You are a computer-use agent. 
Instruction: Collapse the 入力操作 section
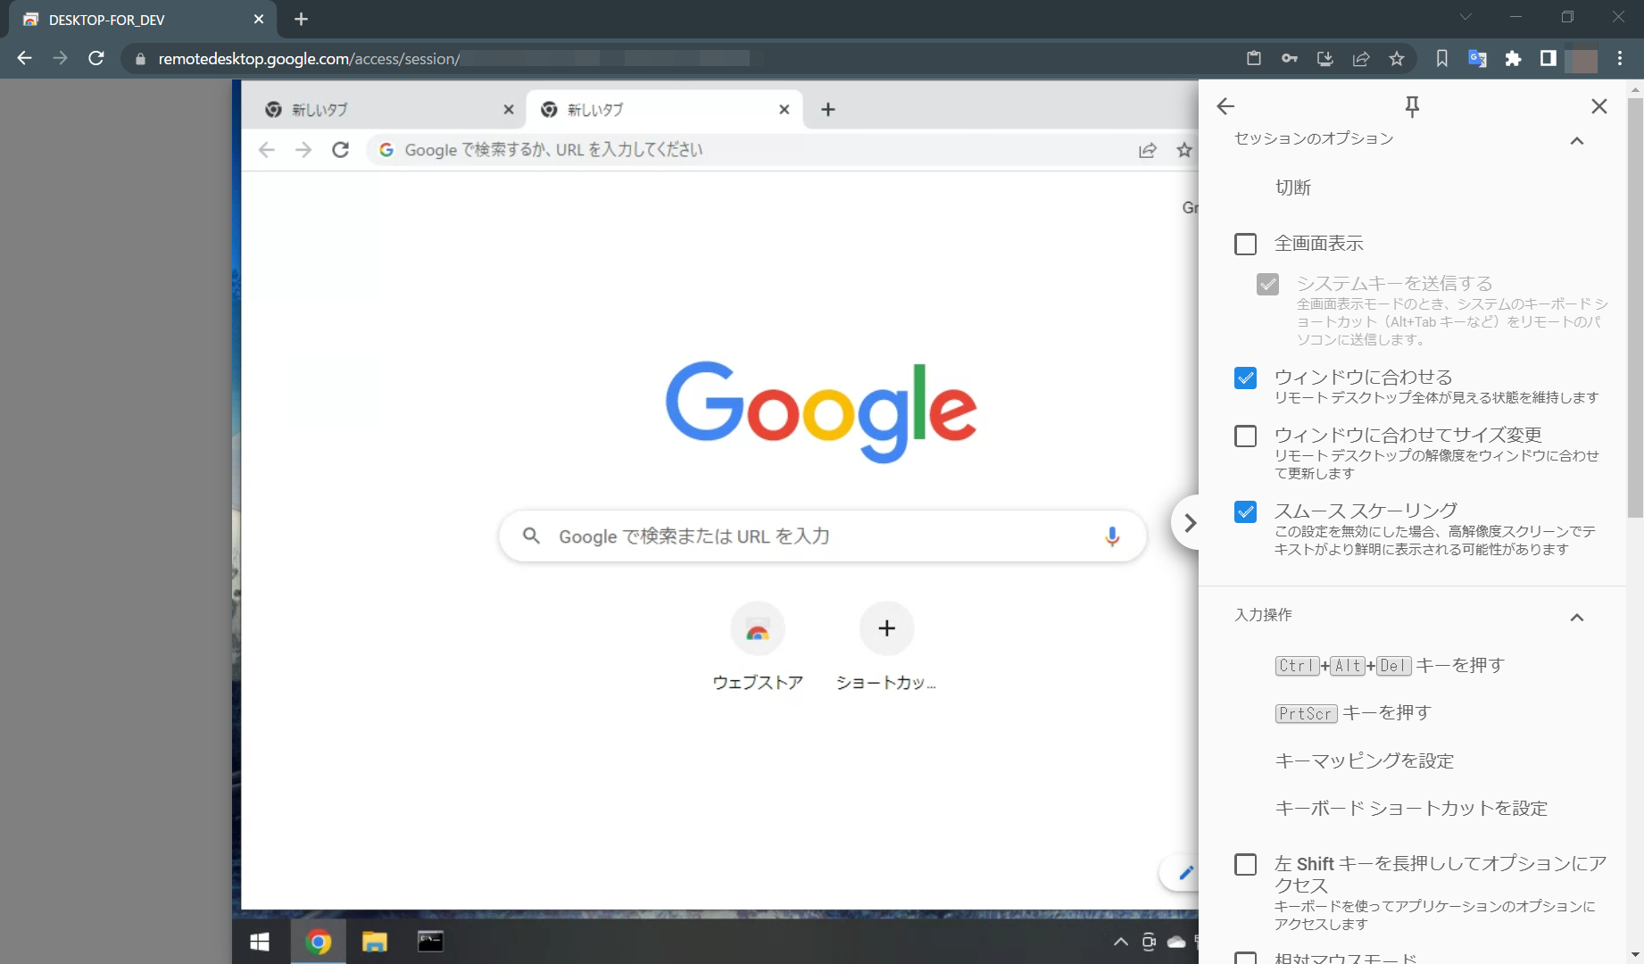(1577, 618)
